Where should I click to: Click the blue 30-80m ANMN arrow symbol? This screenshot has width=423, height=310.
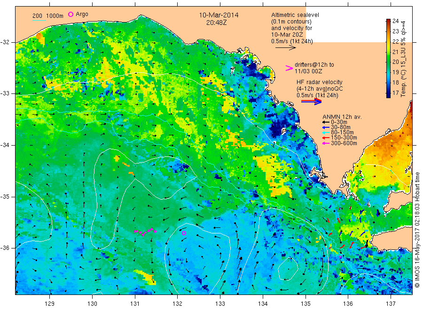[326, 127]
